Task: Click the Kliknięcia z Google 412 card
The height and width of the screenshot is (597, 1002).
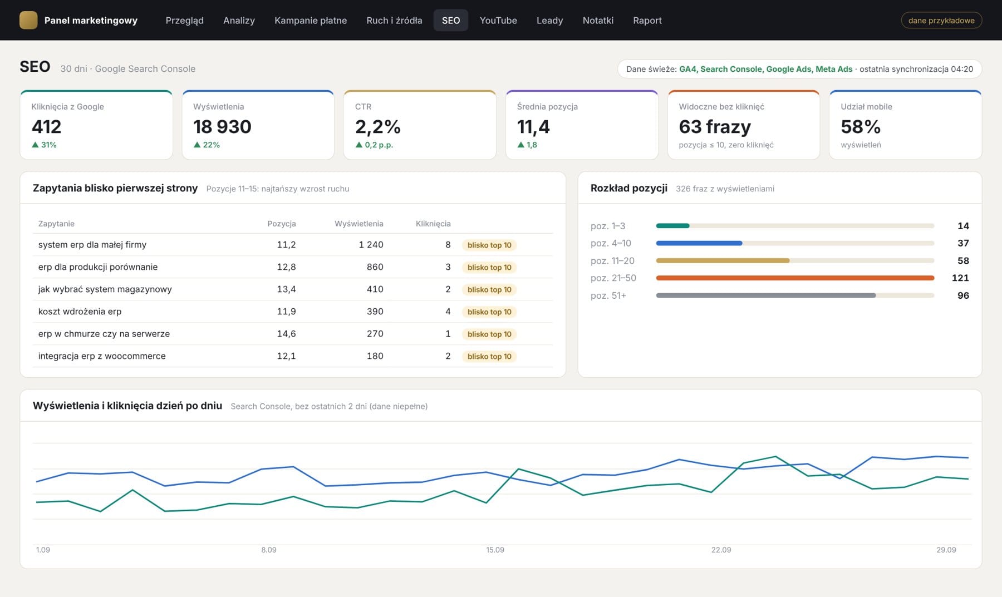Action: click(96, 125)
